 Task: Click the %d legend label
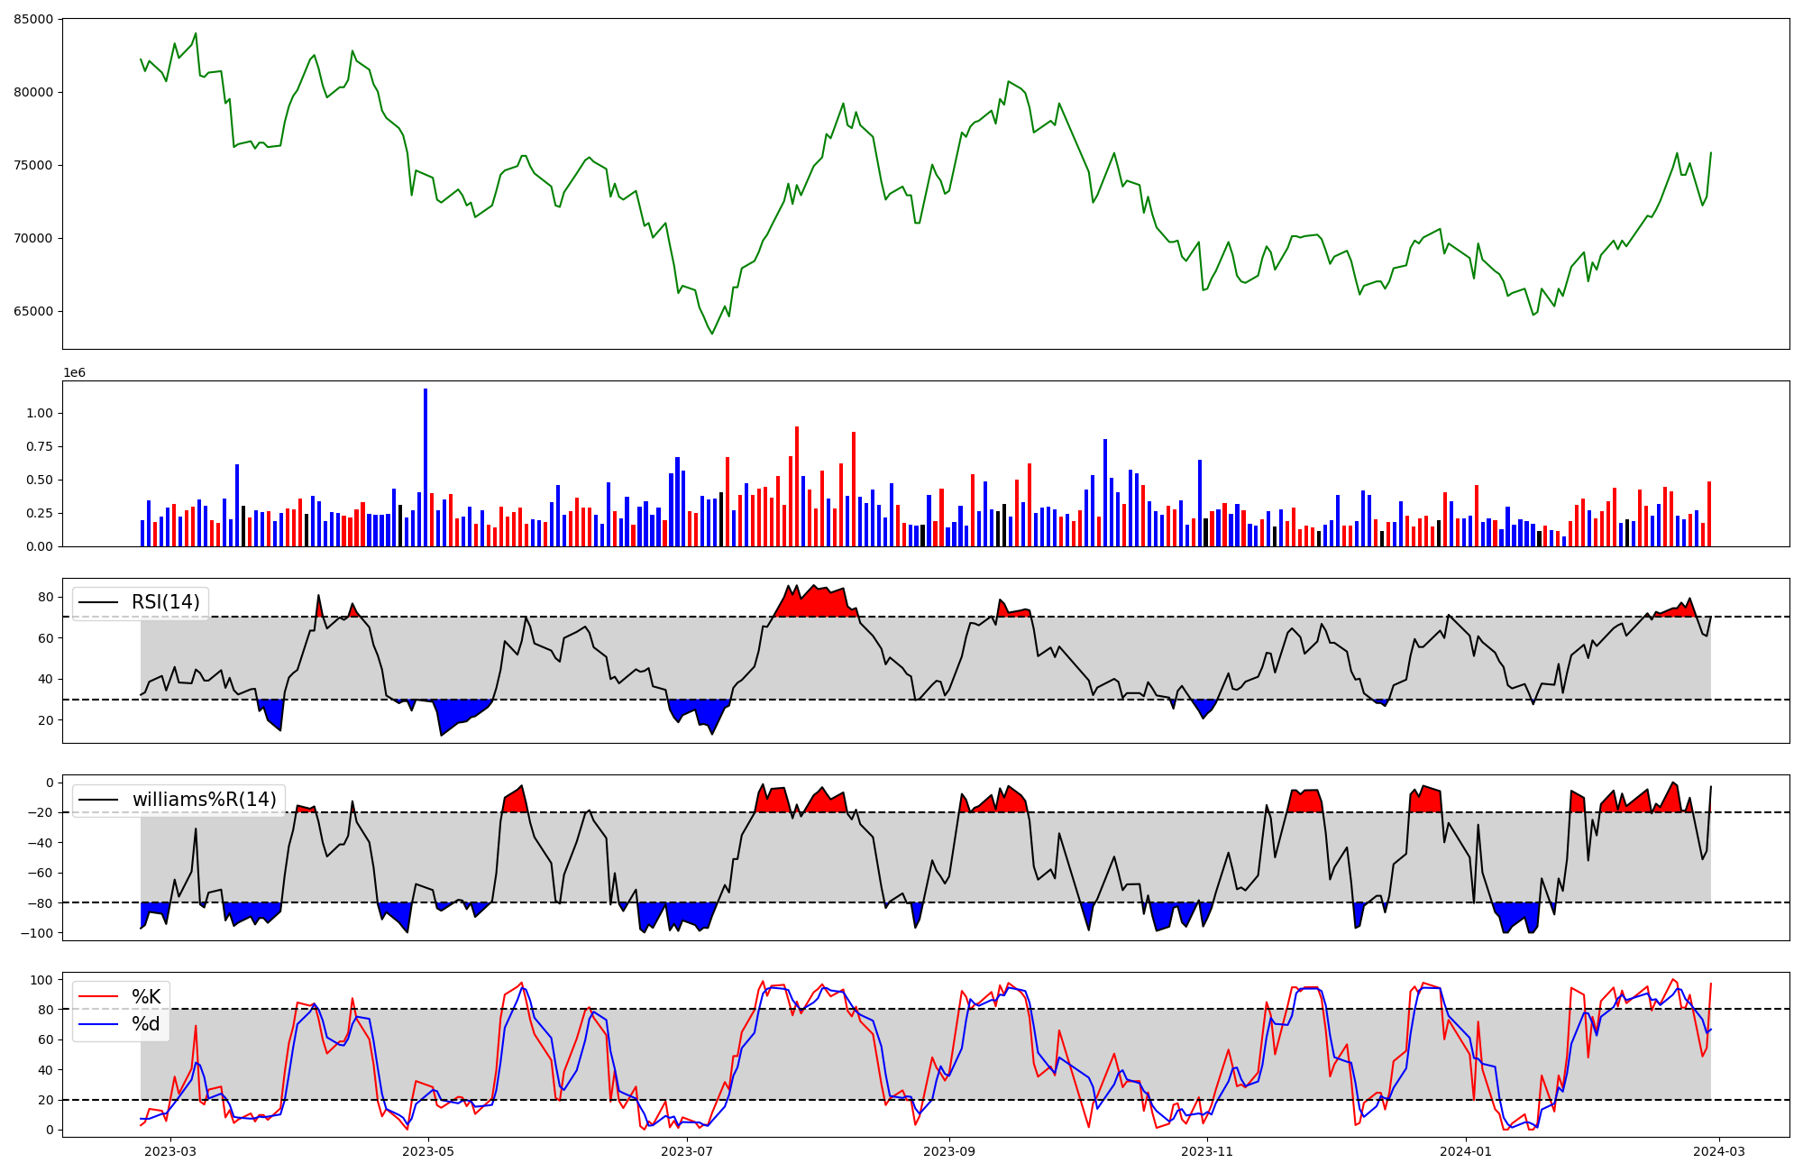click(146, 1024)
